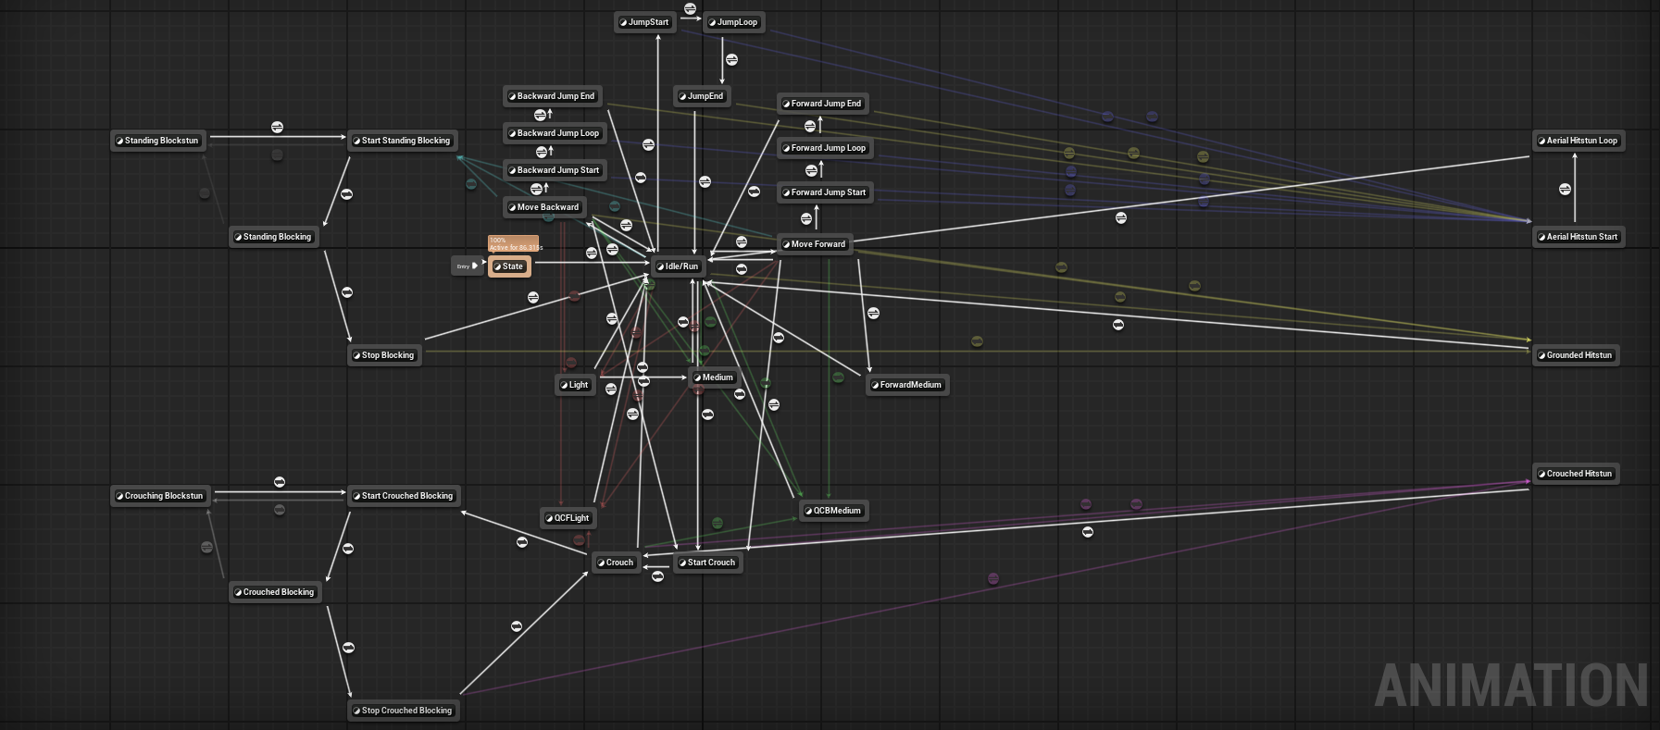Click transition icon between Backward Jump Start and Loop
This screenshot has width=1660, height=730.
[x=542, y=152]
